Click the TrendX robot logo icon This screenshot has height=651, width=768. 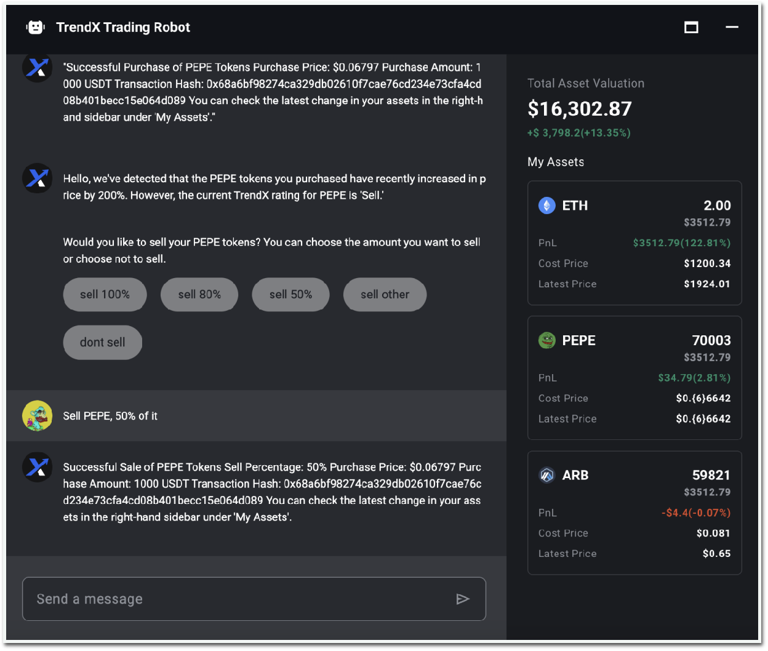[36, 27]
